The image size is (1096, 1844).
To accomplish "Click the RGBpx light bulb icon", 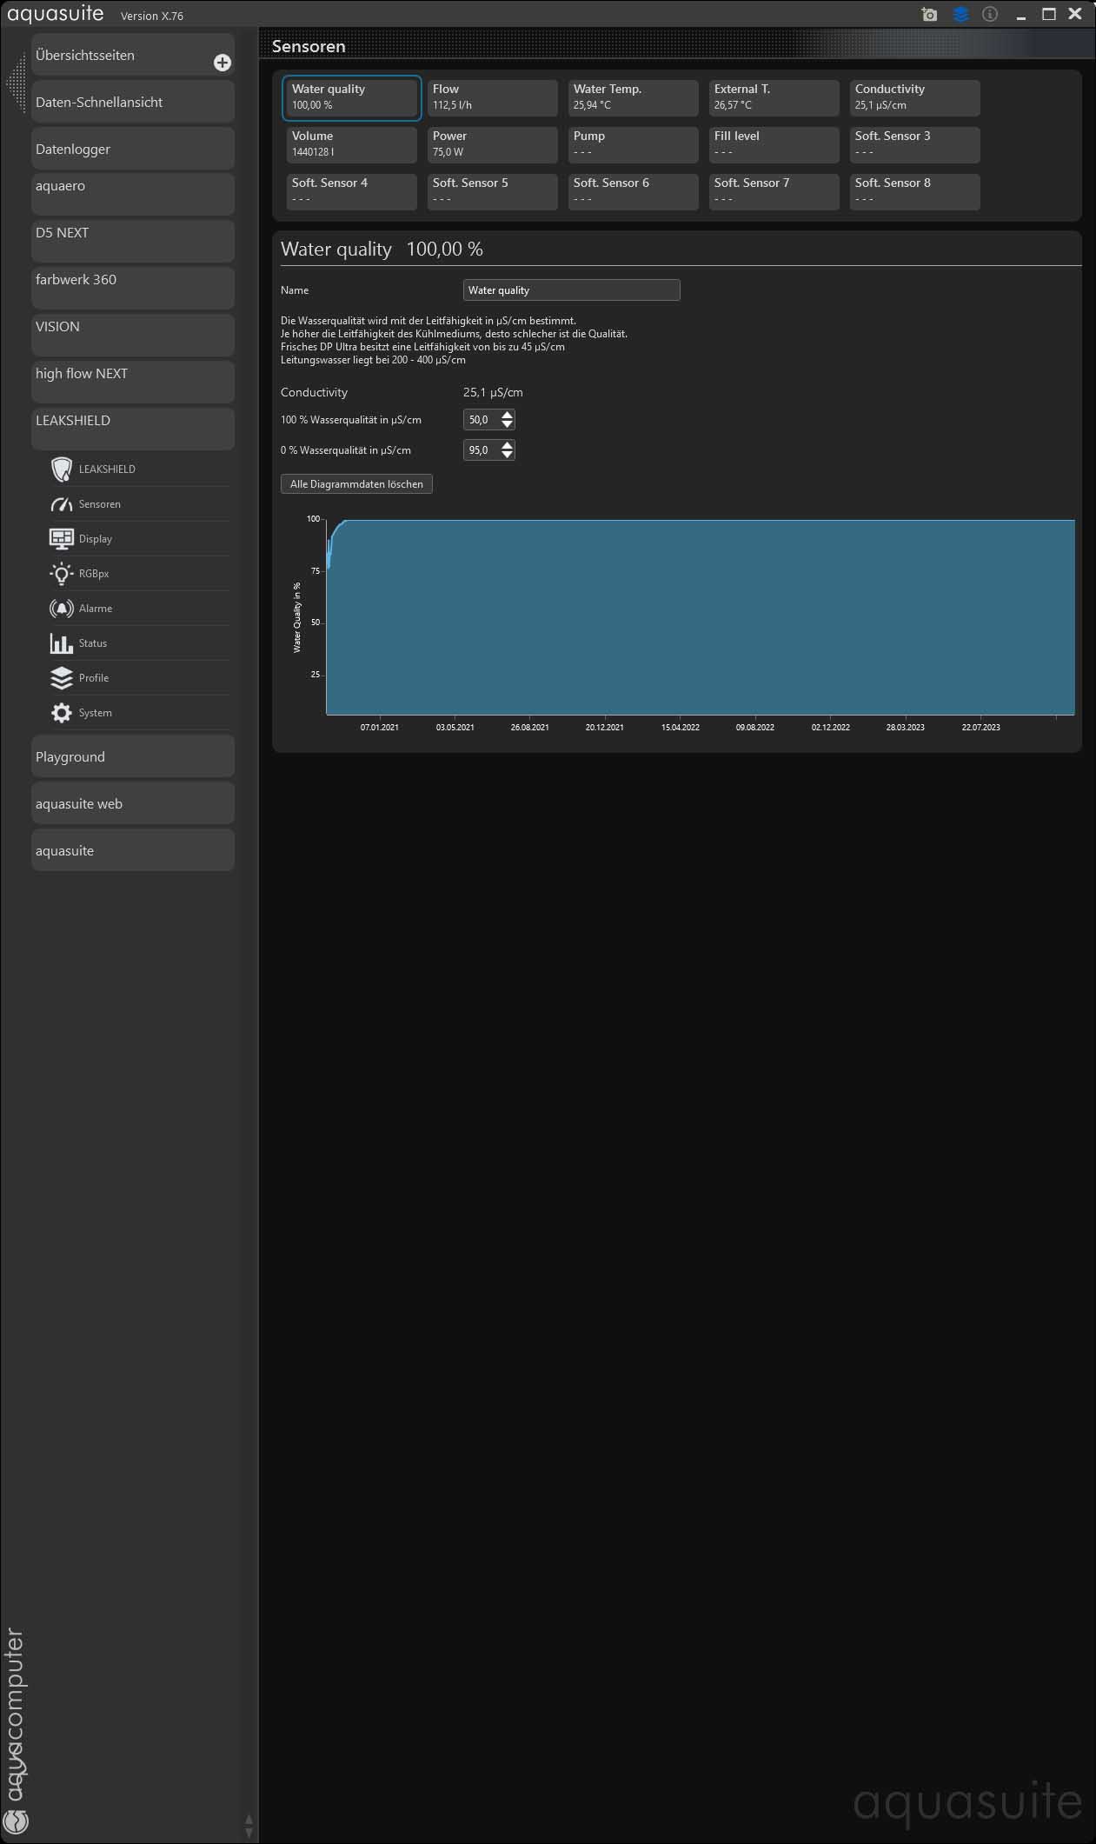I will [x=62, y=574].
